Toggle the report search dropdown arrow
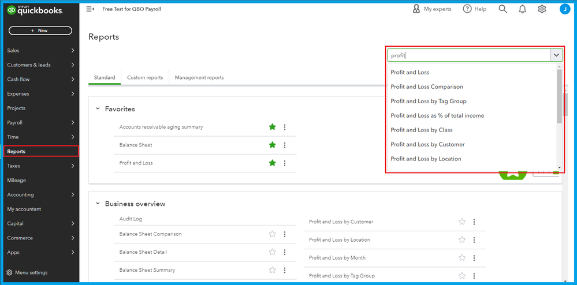The height and width of the screenshot is (285, 577). [x=556, y=55]
